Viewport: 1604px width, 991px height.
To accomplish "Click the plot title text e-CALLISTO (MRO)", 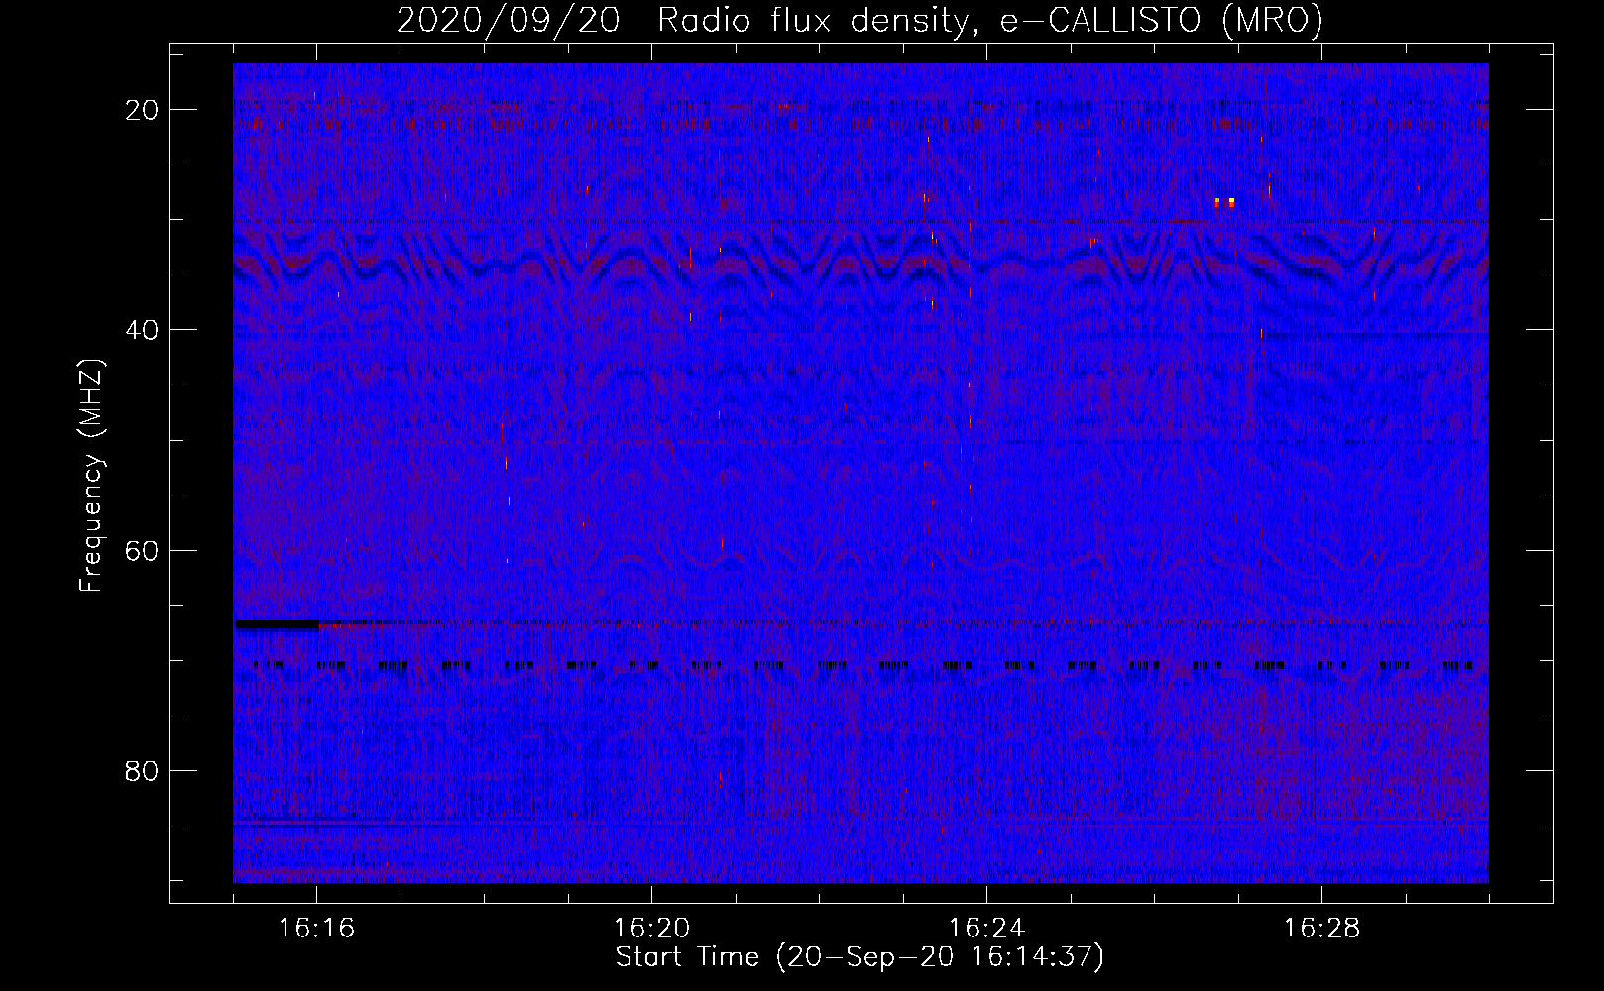I will tap(1162, 20).
